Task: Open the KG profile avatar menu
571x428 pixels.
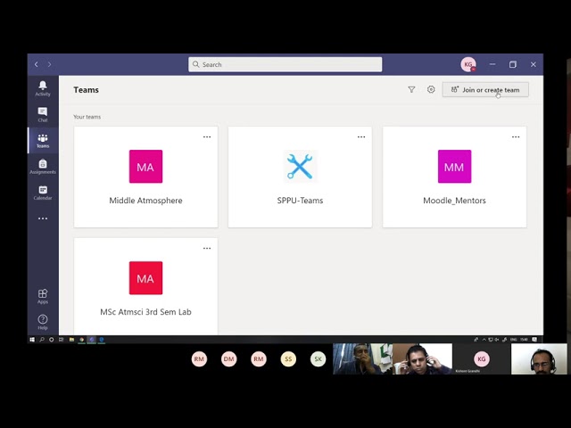Action: [x=468, y=64]
